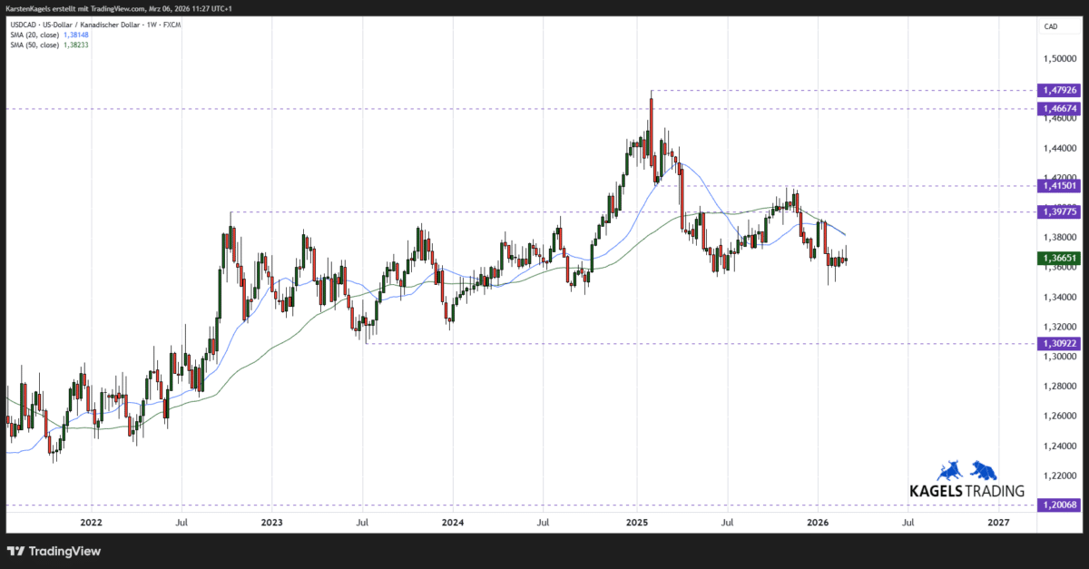This screenshot has height=569, width=1089.
Task: Click the purple price label 1,20068
Action: tap(1058, 504)
